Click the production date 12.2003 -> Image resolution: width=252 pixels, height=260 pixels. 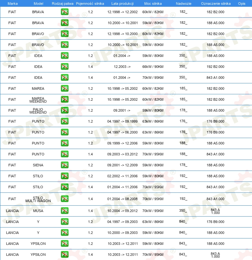(x=122, y=67)
